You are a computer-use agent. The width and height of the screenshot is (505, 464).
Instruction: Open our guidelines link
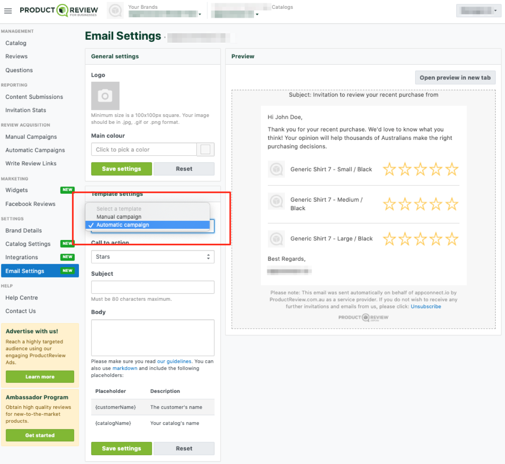pos(174,361)
